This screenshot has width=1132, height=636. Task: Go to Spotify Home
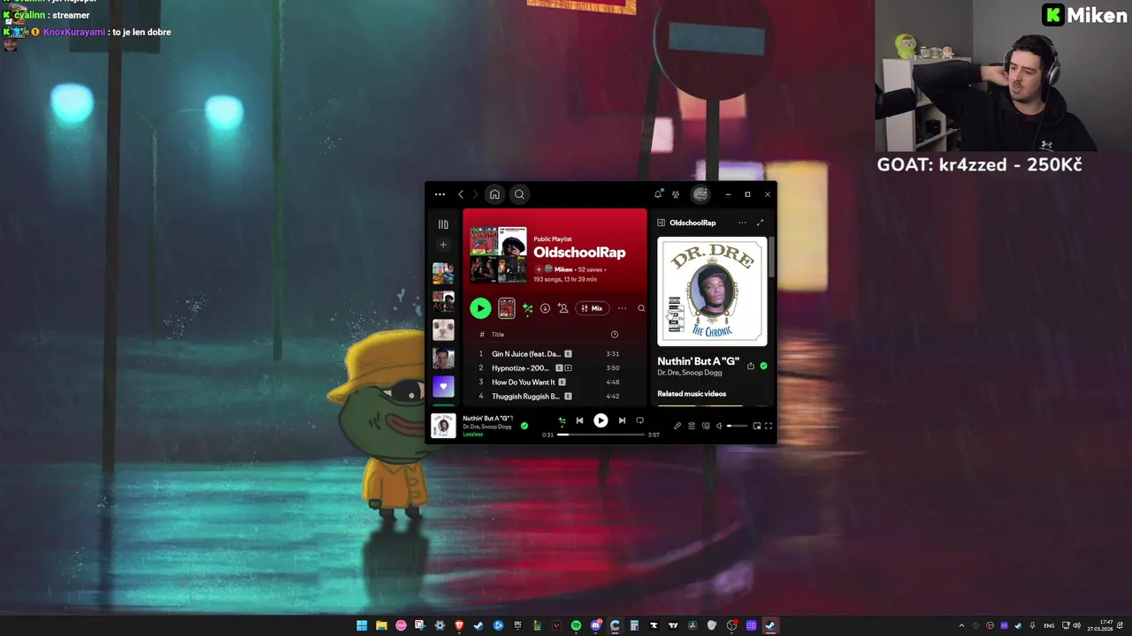click(x=494, y=194)
